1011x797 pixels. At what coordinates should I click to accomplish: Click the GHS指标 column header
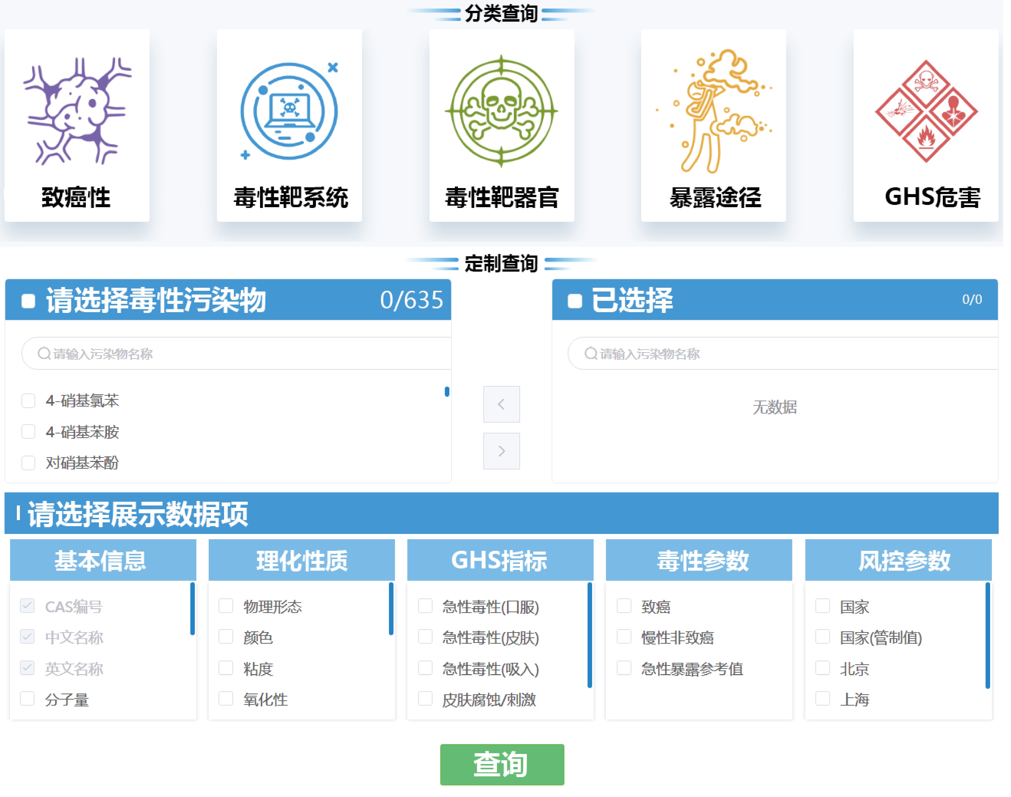500,560
